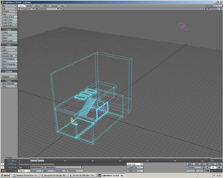Switch to Modeler application button
Viewport: 223px width, 178px height.
[x=214, y=6]
